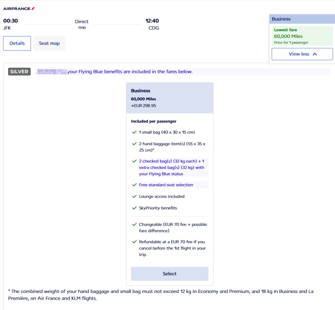Click departure time 00:30
This screenshot has height=310, width=335.
pyautogui.click(x=11, y=21)
